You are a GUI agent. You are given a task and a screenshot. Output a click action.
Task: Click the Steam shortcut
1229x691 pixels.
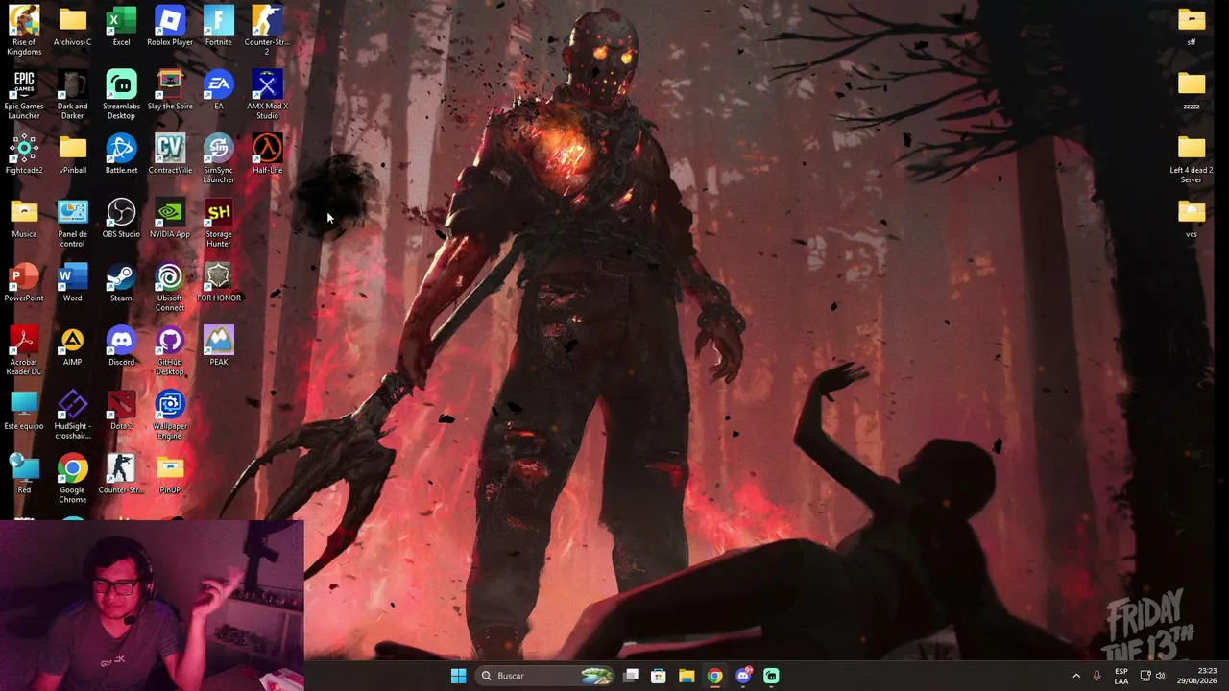(x=121, y=283)
